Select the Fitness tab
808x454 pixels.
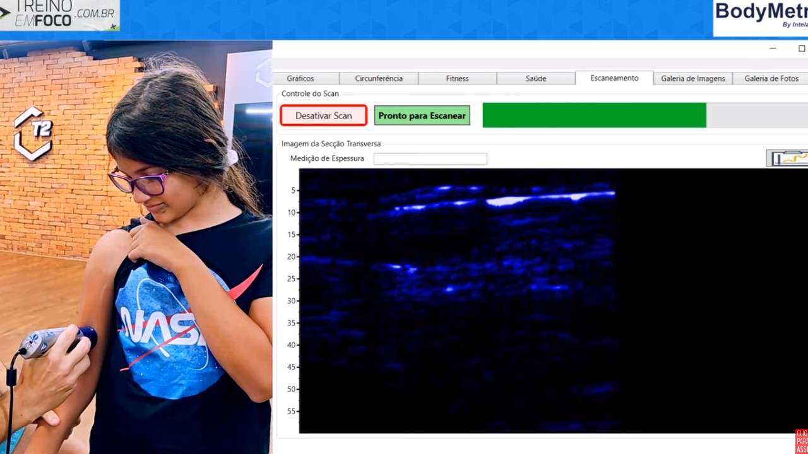[458, 78]
